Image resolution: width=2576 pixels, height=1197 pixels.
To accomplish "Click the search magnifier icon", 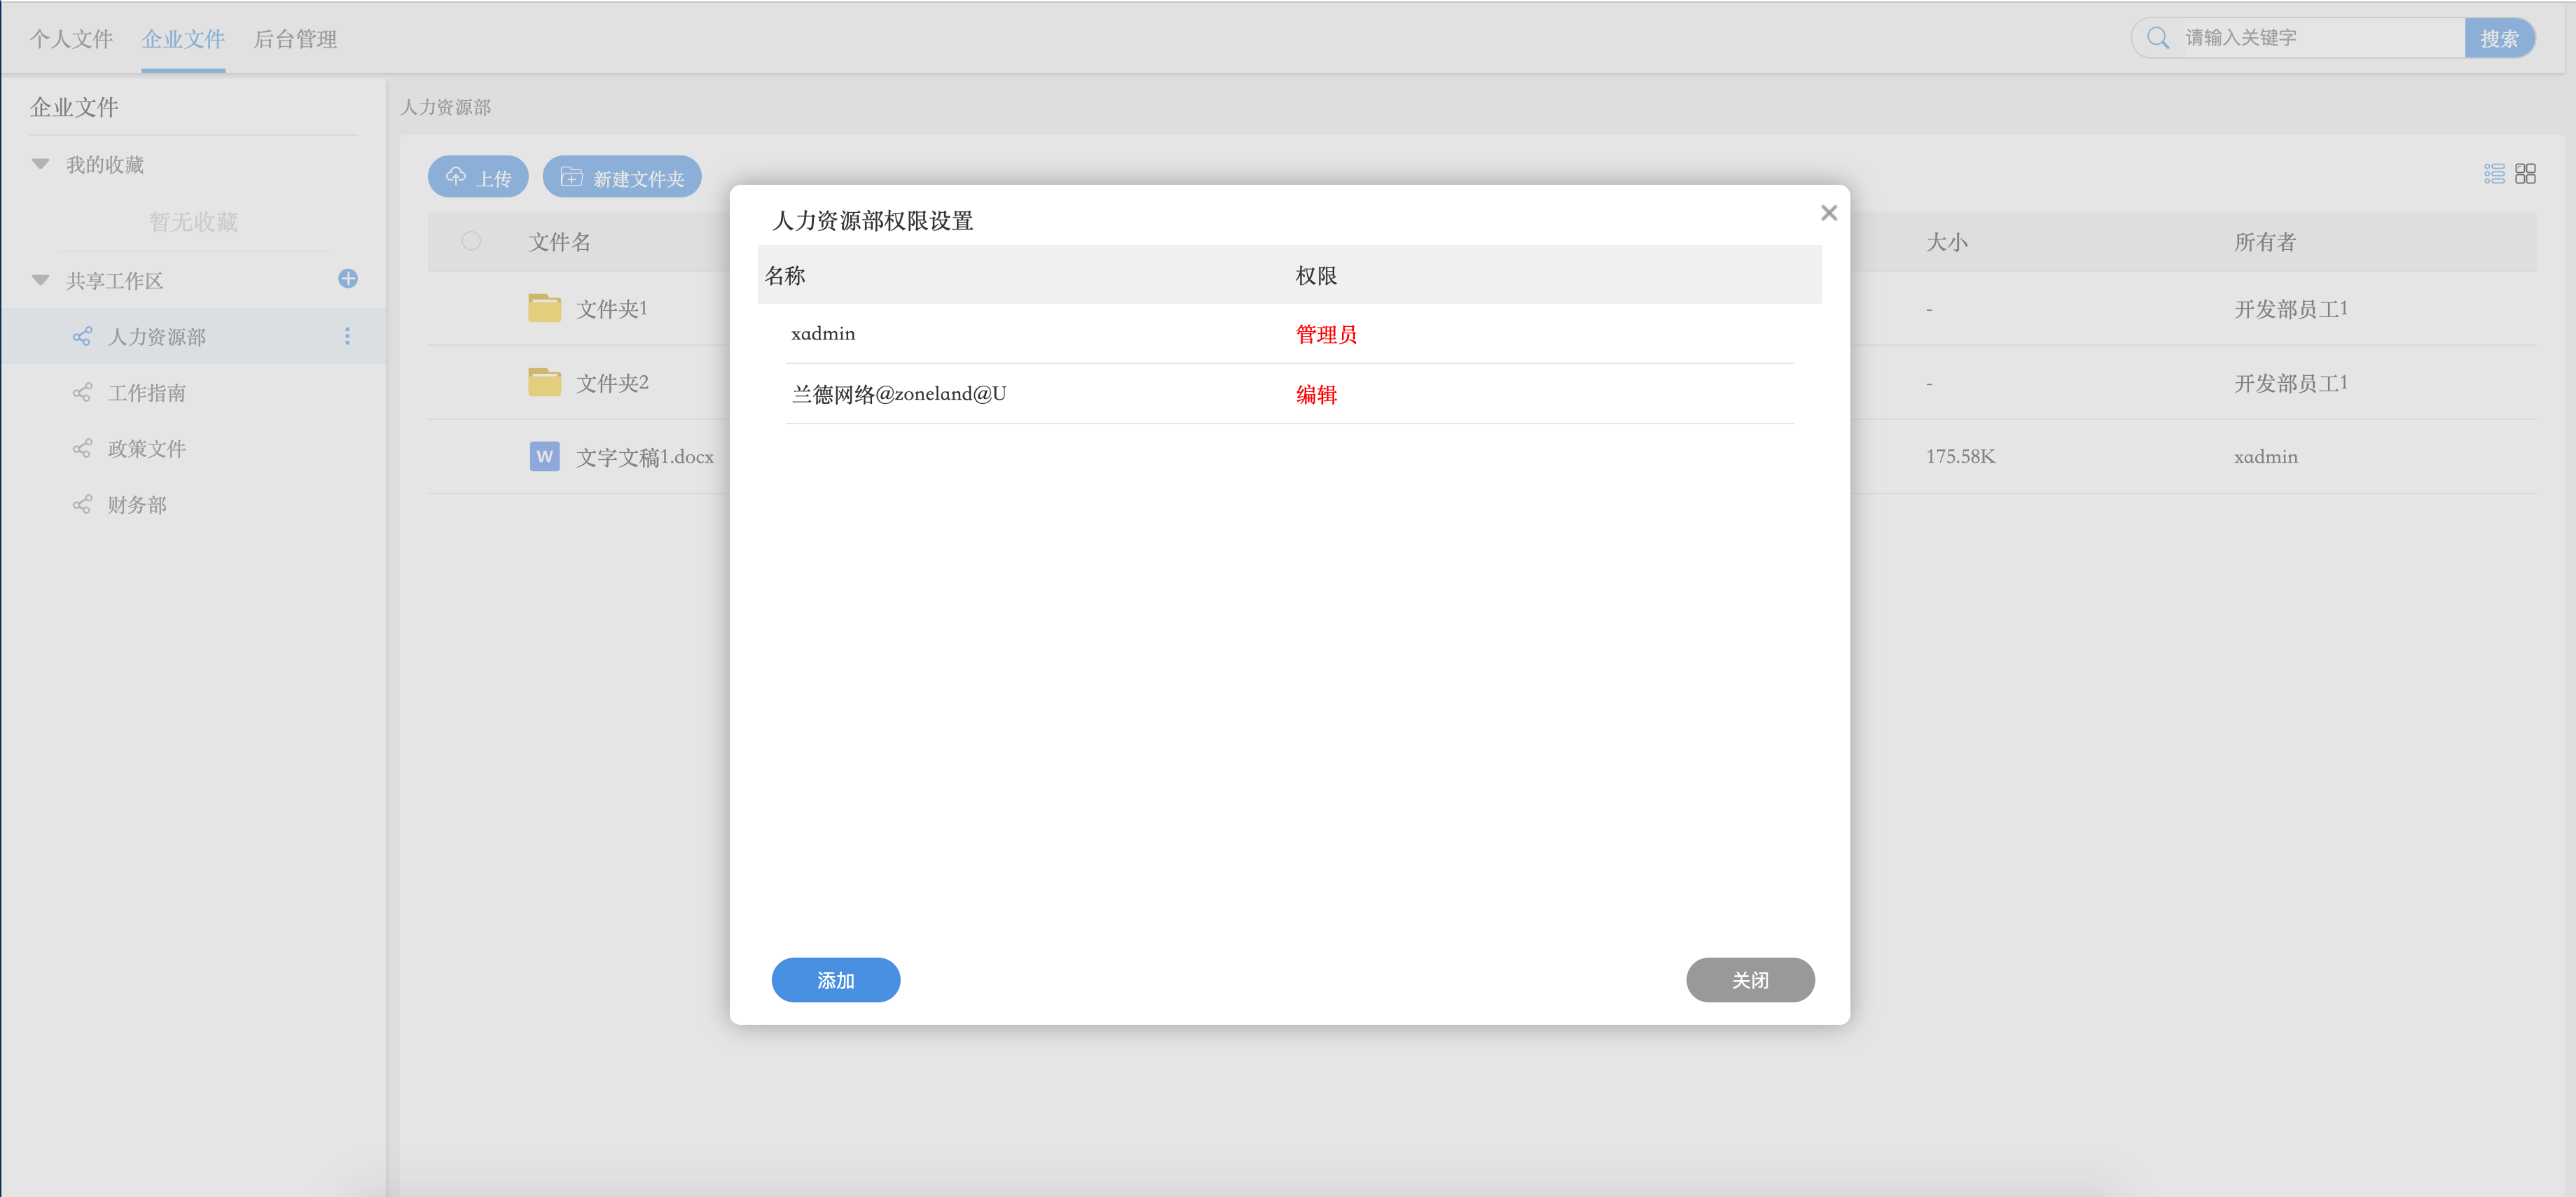I will (2157, 38).
